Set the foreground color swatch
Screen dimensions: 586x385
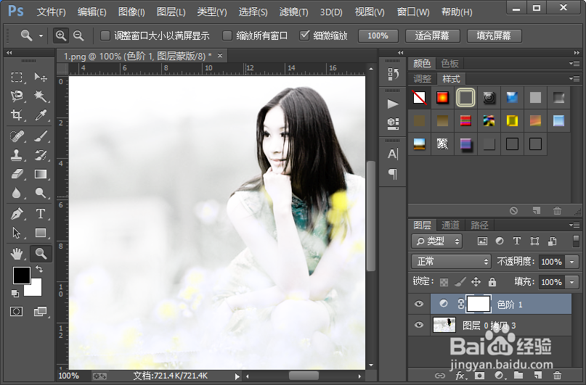pyautogui.click(x=20, y=275)
